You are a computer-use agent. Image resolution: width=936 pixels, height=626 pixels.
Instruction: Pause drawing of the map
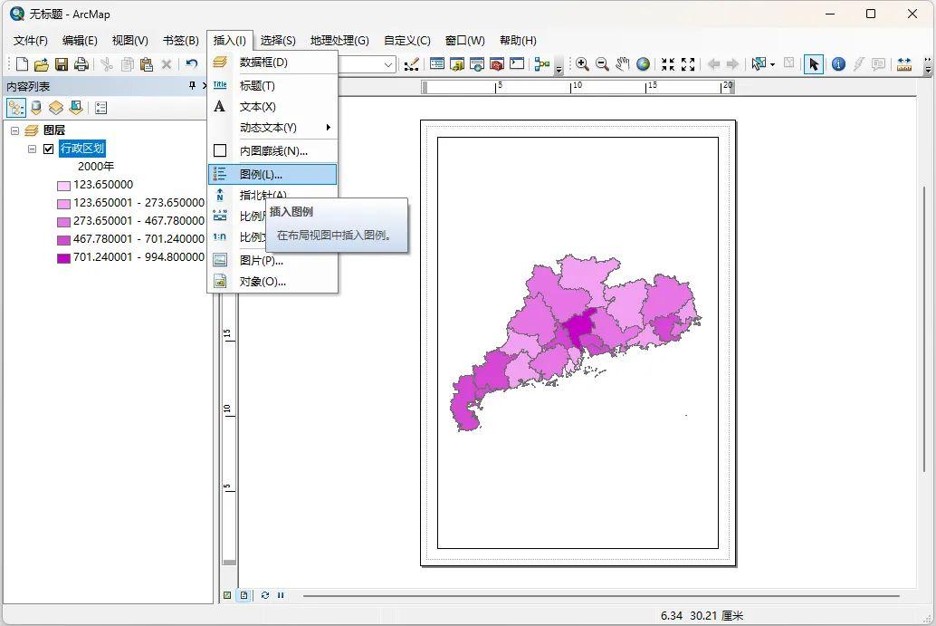click(281, 595)
